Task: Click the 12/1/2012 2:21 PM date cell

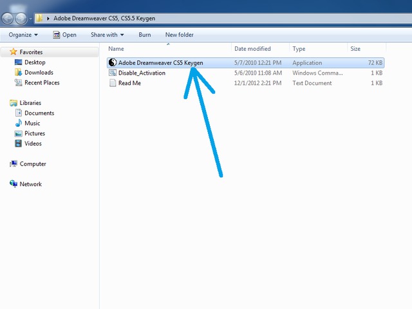Action: [x=257, y=83]
